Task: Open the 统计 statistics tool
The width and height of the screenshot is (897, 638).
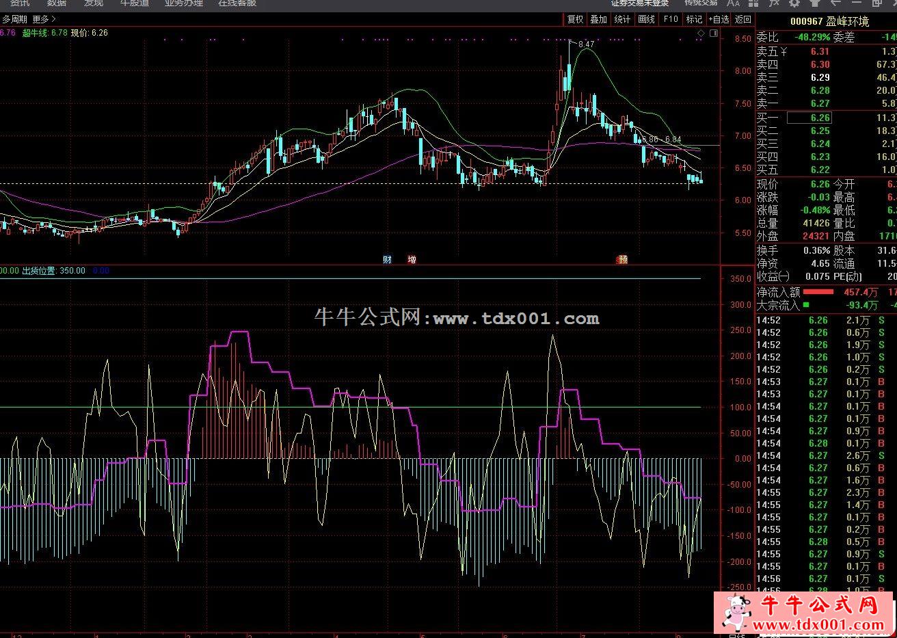Action: (x=622, y=19)
